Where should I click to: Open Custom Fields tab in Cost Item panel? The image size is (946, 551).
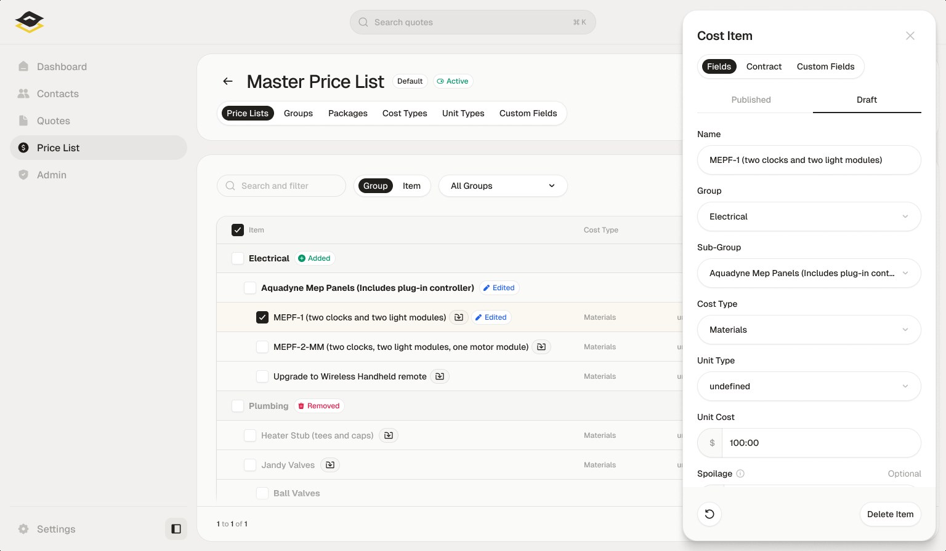[x=825, y=66]
